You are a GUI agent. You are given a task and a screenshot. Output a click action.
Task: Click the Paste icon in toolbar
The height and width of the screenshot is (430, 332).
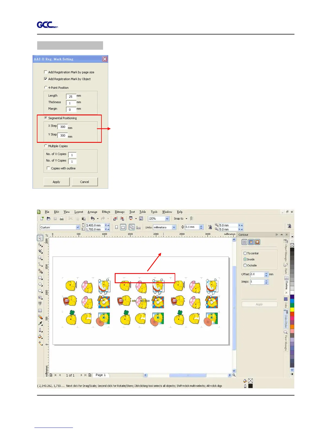84,219
